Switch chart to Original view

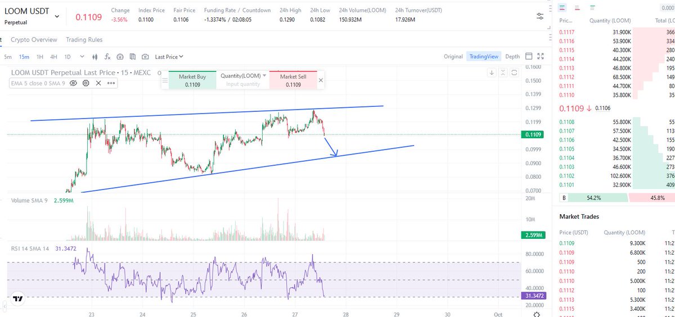click(x=453, y=56)
